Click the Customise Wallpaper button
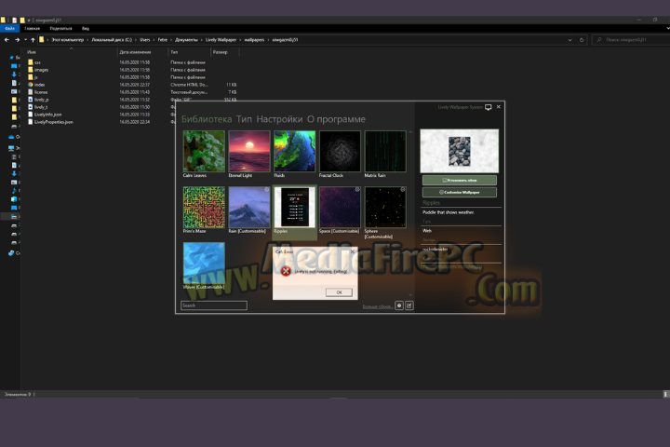This screenshot has height=447, width=670. pos(459,192)
